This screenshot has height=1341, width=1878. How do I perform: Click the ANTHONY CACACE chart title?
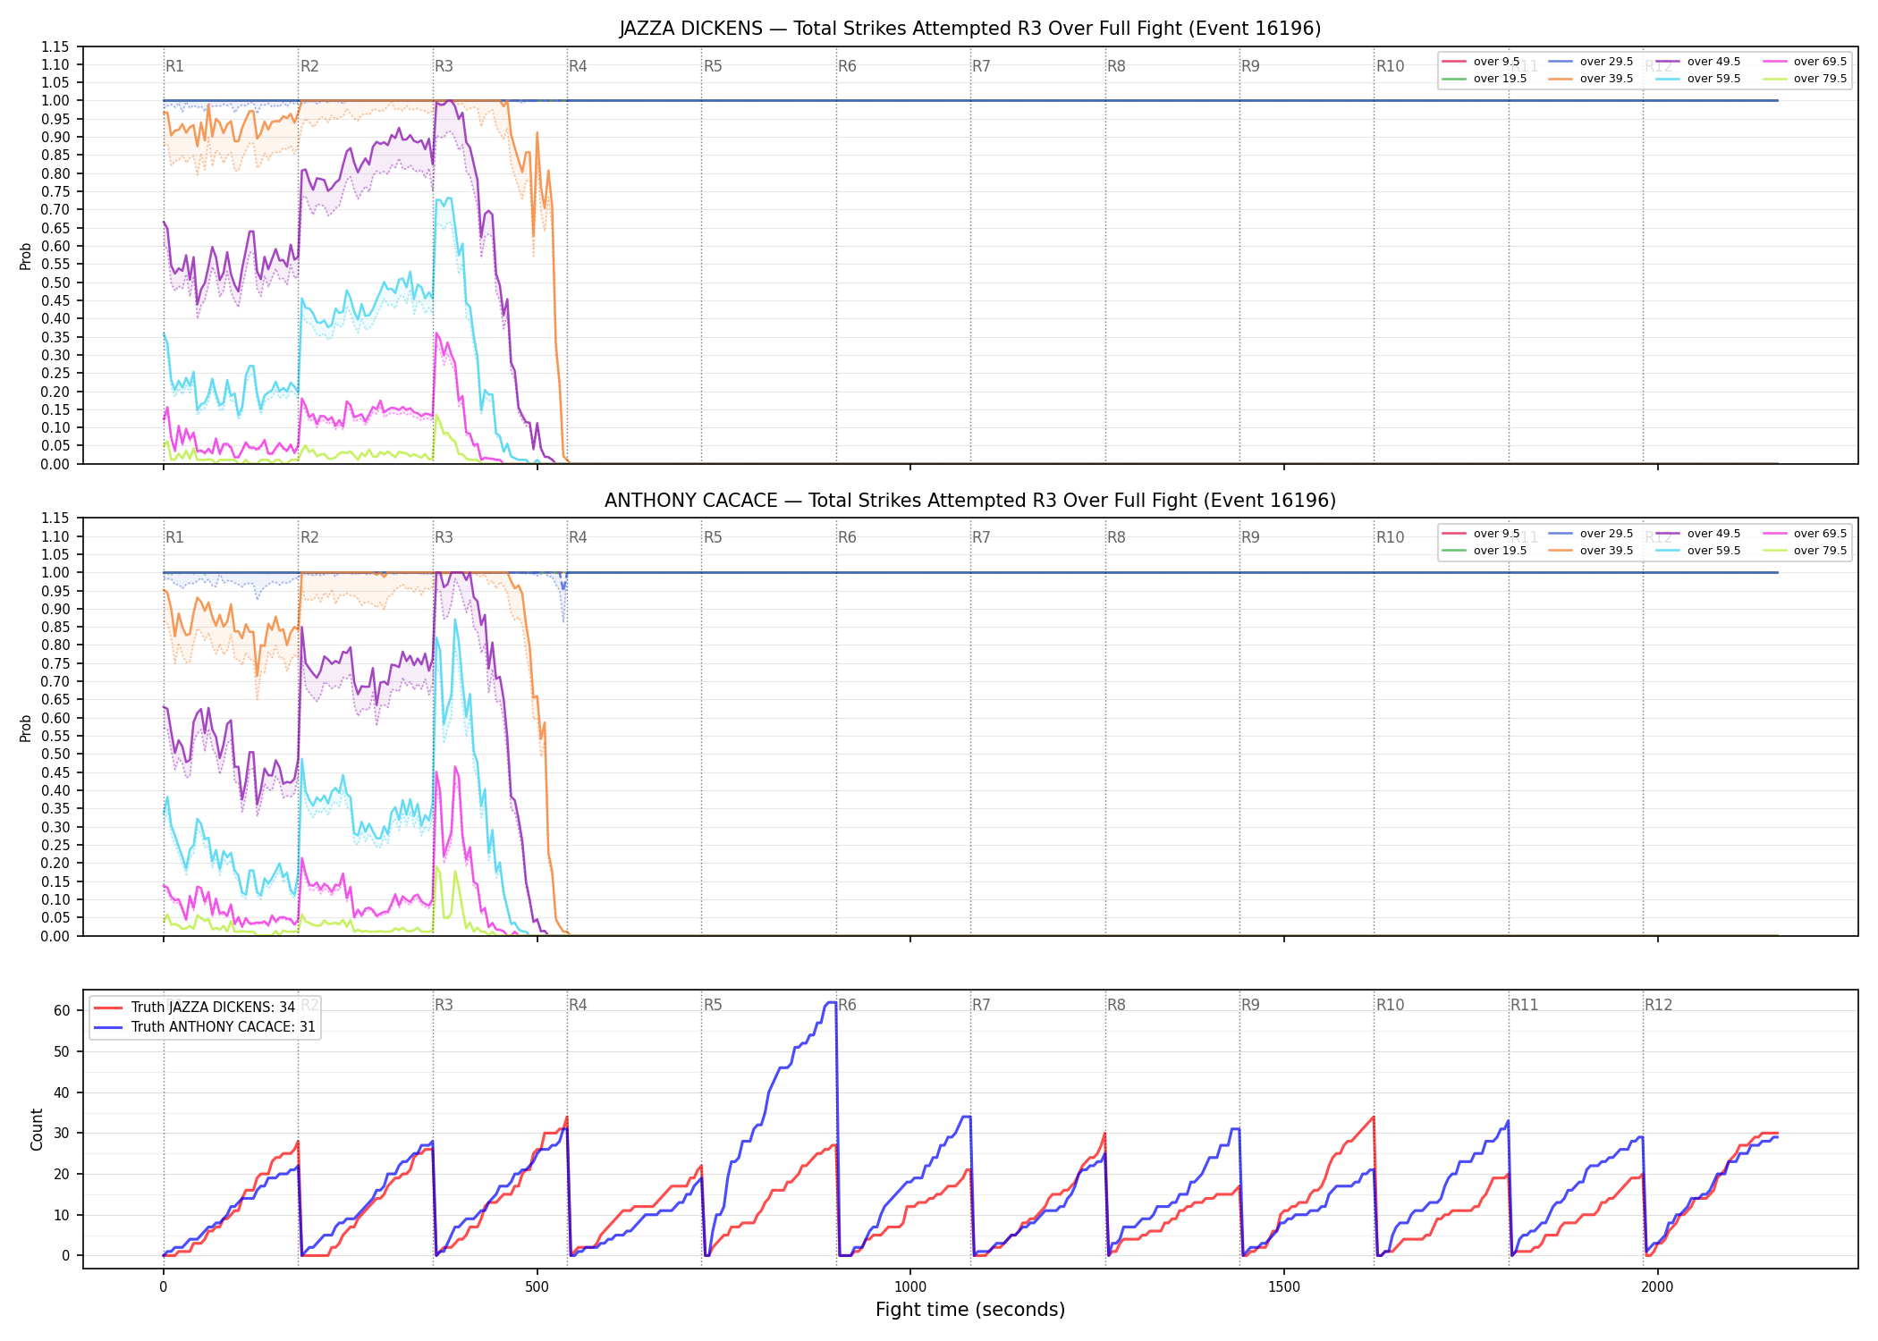[970, 501]
